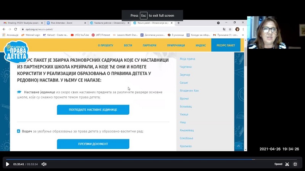The image size is (305, 171).
Task: Open the Зајечар sidebar link
Action: (185, 75)
